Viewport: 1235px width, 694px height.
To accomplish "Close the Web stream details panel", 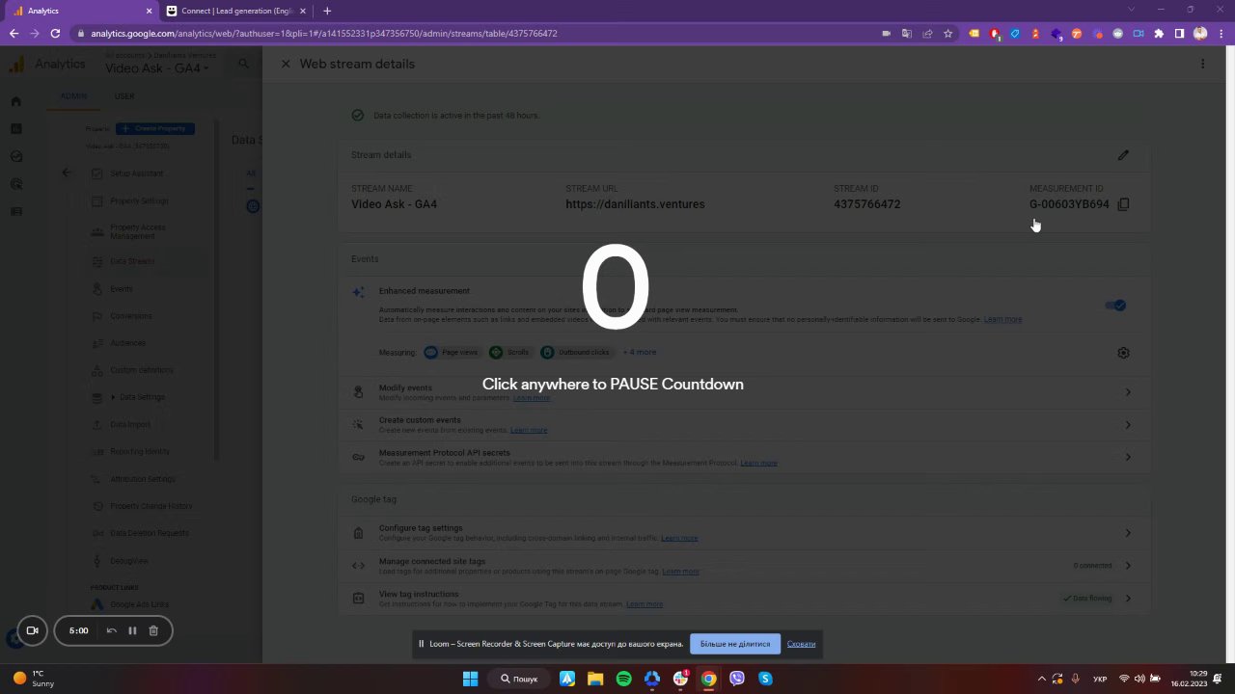I will [286, 64].
